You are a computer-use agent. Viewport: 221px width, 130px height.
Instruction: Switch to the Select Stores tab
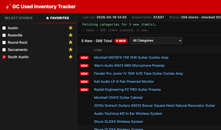19,18
